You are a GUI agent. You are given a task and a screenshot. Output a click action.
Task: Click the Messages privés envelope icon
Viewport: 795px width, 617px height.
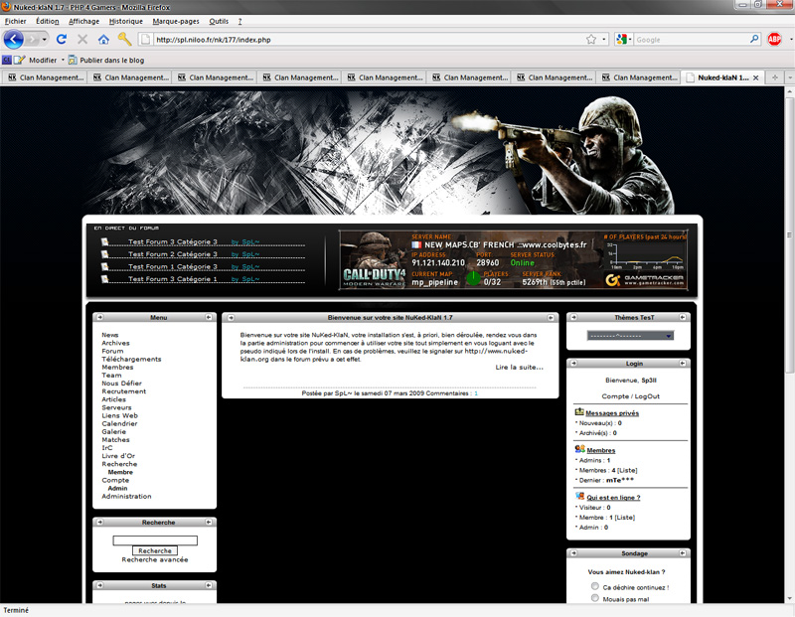pyautogui.click(x=579, y=412)
